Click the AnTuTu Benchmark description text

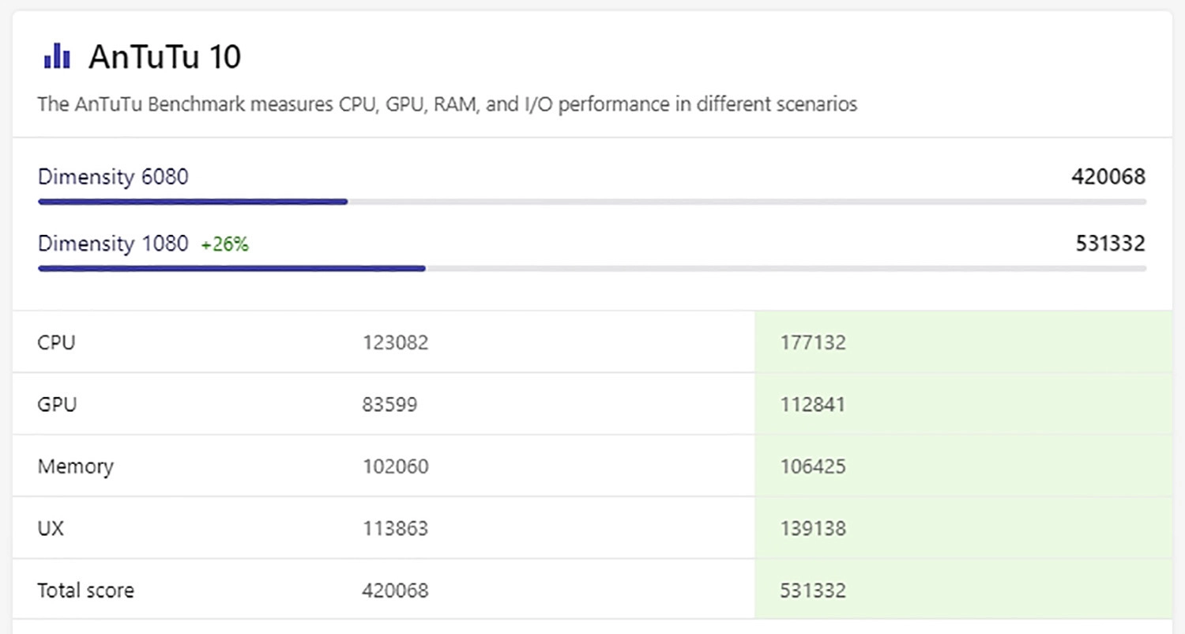pyautogui.click(x=447, y=104)
